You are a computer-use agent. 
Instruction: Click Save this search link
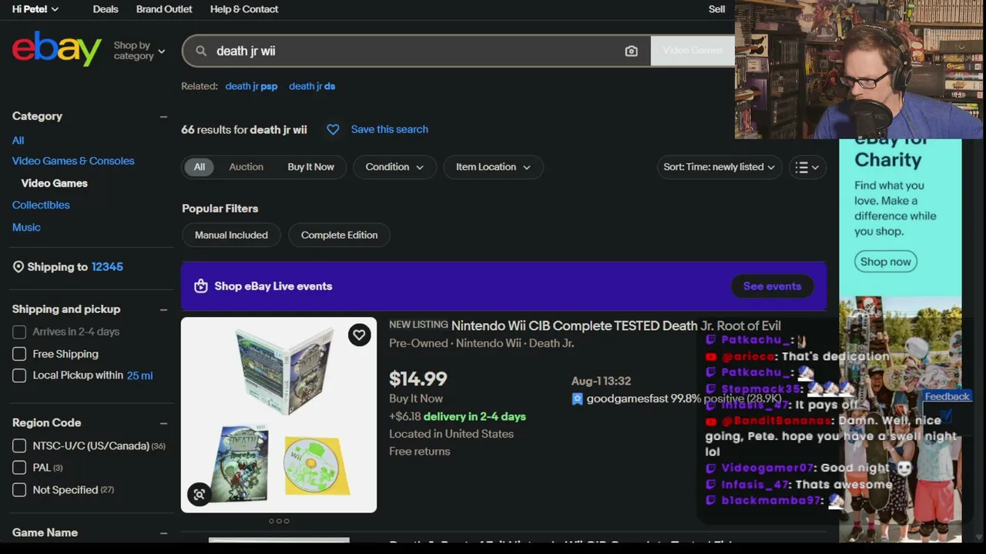coord(390,129)
